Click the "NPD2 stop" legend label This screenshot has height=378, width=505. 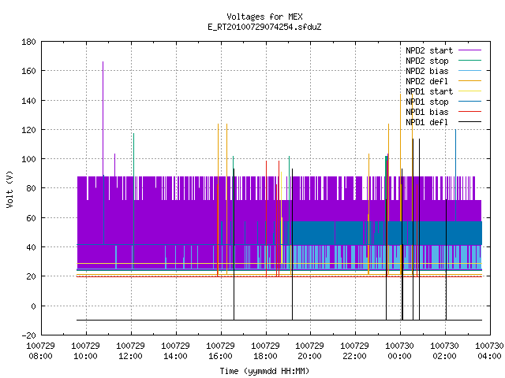click(x=427, y=61)
